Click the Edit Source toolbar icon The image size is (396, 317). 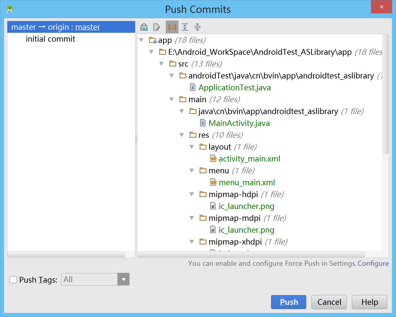pos(157,27)
